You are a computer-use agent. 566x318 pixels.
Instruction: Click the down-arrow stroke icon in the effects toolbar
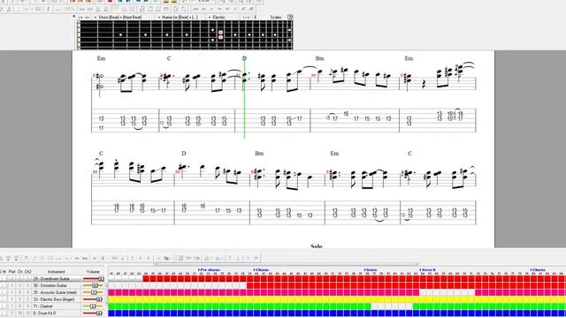(238, 258)
